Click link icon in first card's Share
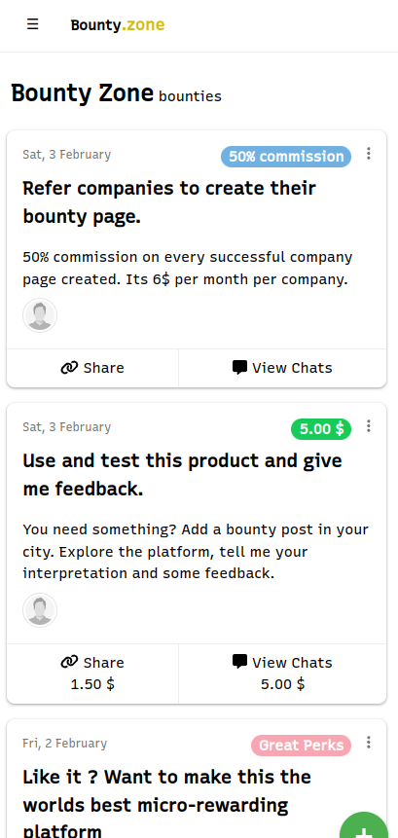This screenshot has height=838, width=398. [x=69, y=368]
